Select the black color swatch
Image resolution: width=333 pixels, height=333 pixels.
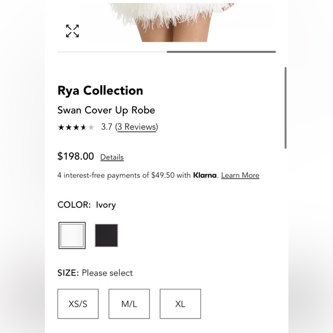(x=106, y=235)
